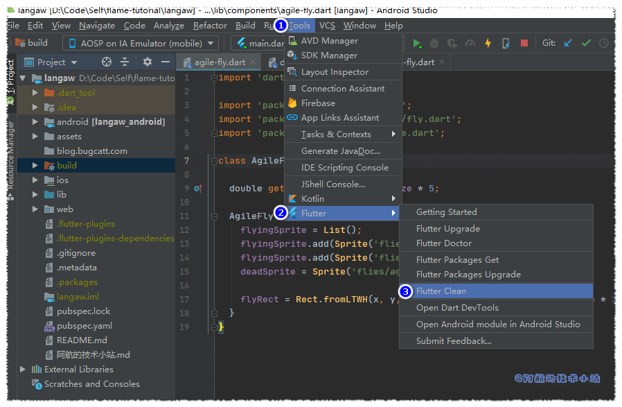Run the app with the green play icon
This screenshot has height=407, width=622.
coord(417,43)
